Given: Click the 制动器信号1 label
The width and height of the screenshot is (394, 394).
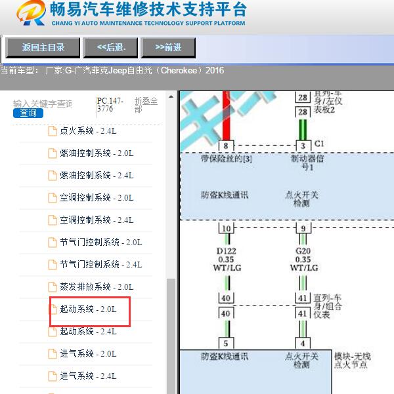Looking at the screenshot, I should click(307, 163).
